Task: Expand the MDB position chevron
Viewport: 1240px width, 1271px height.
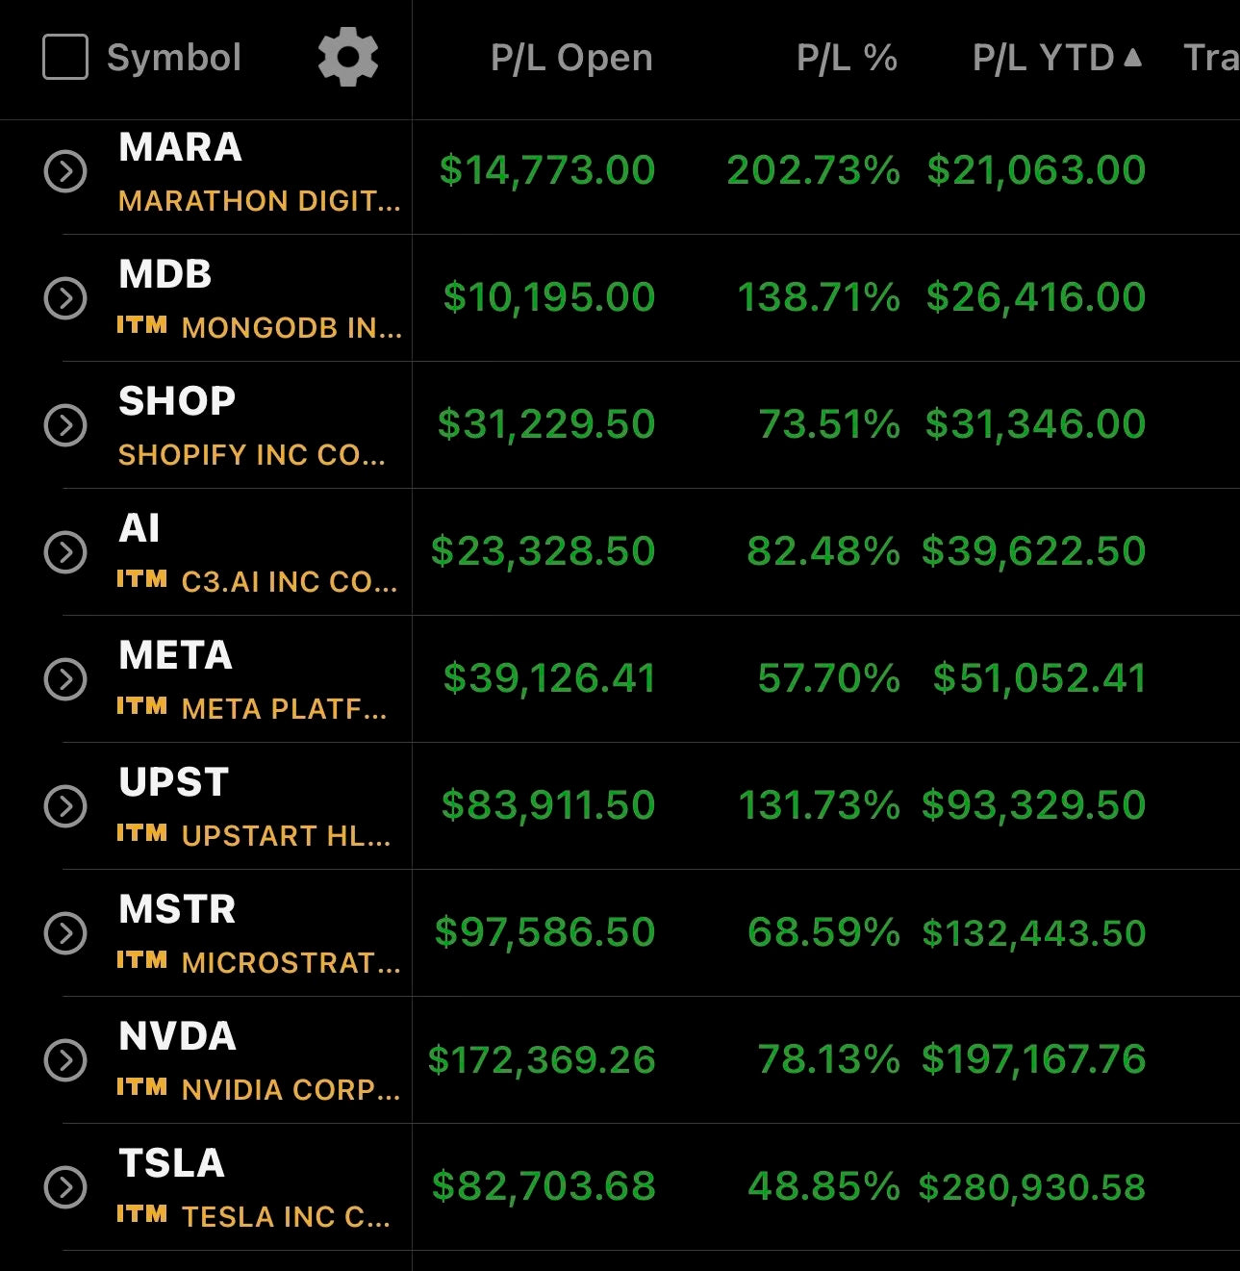Action: click(65, 298)
